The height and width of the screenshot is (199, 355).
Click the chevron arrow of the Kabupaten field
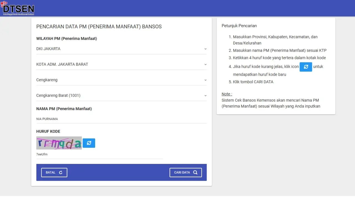pos(206,64)
